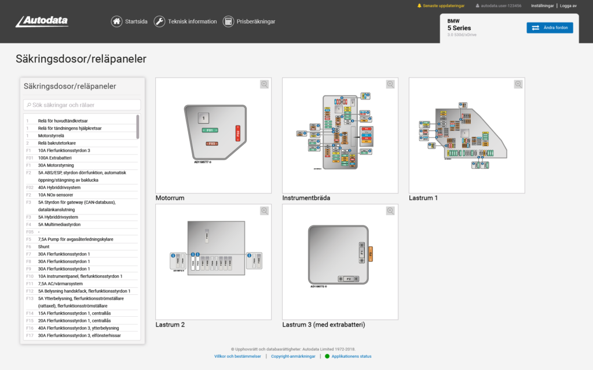The image size is (593, 370).
Task: Open Startsida home icon
Action: click(x=117, y=21)
